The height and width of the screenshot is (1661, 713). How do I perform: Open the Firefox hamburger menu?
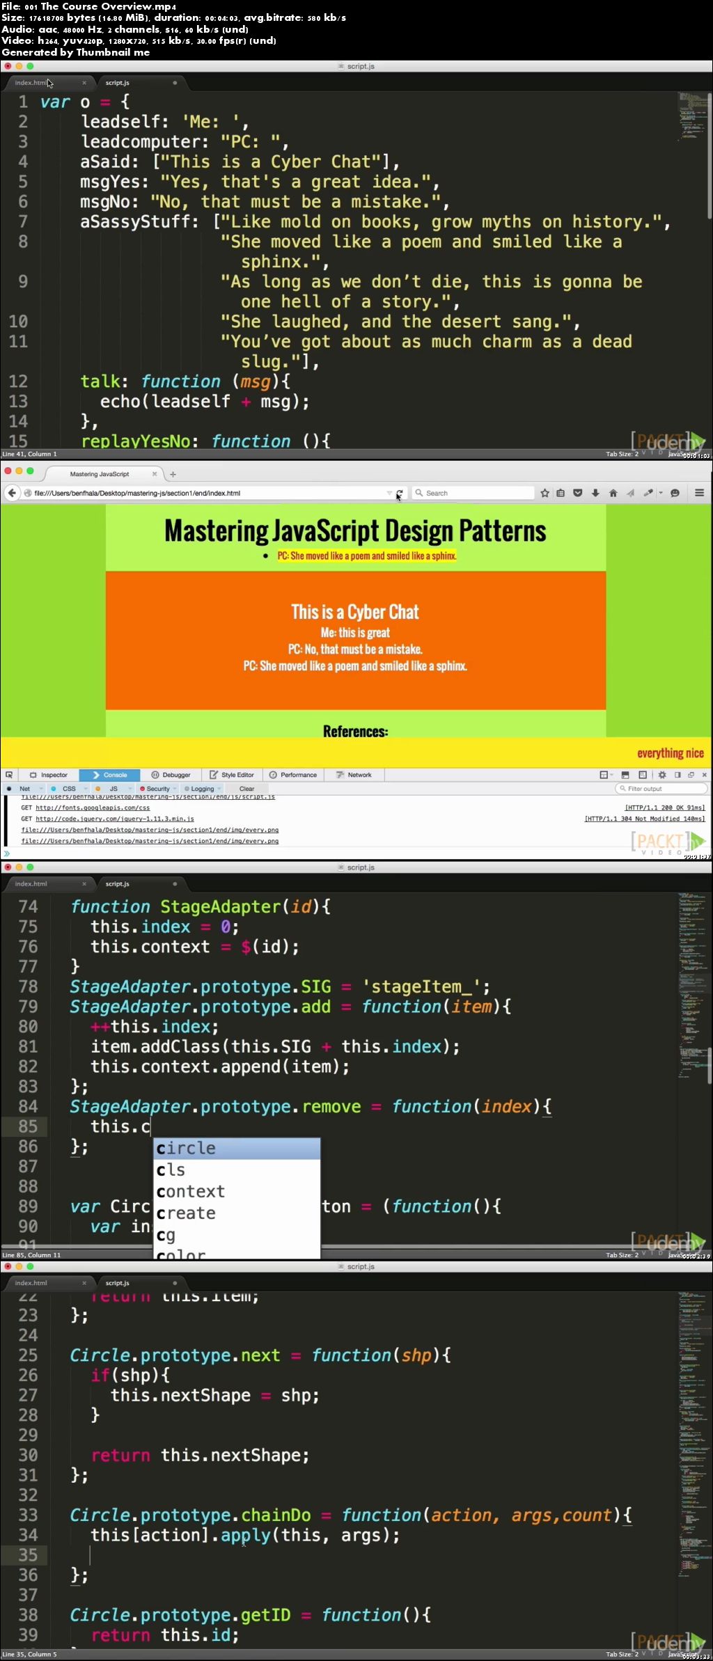(699, 493)
